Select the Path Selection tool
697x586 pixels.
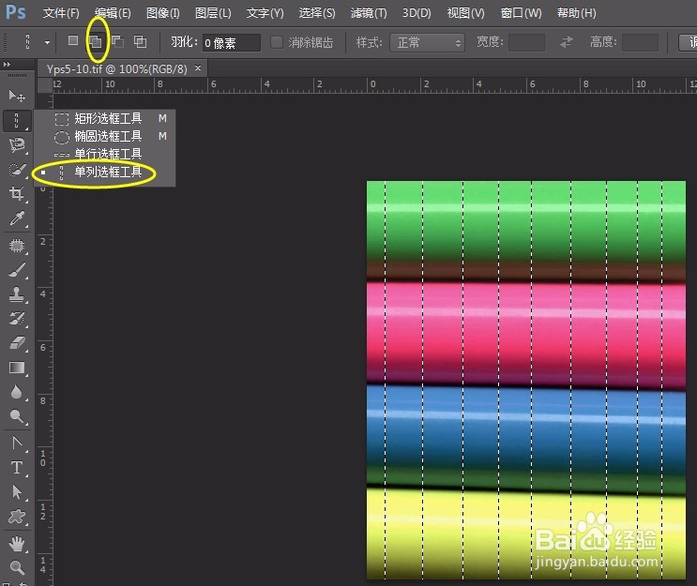[x=17, y=492]
